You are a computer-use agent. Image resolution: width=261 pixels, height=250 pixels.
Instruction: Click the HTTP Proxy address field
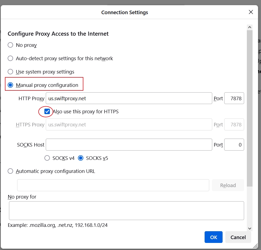tap(129, 98)
